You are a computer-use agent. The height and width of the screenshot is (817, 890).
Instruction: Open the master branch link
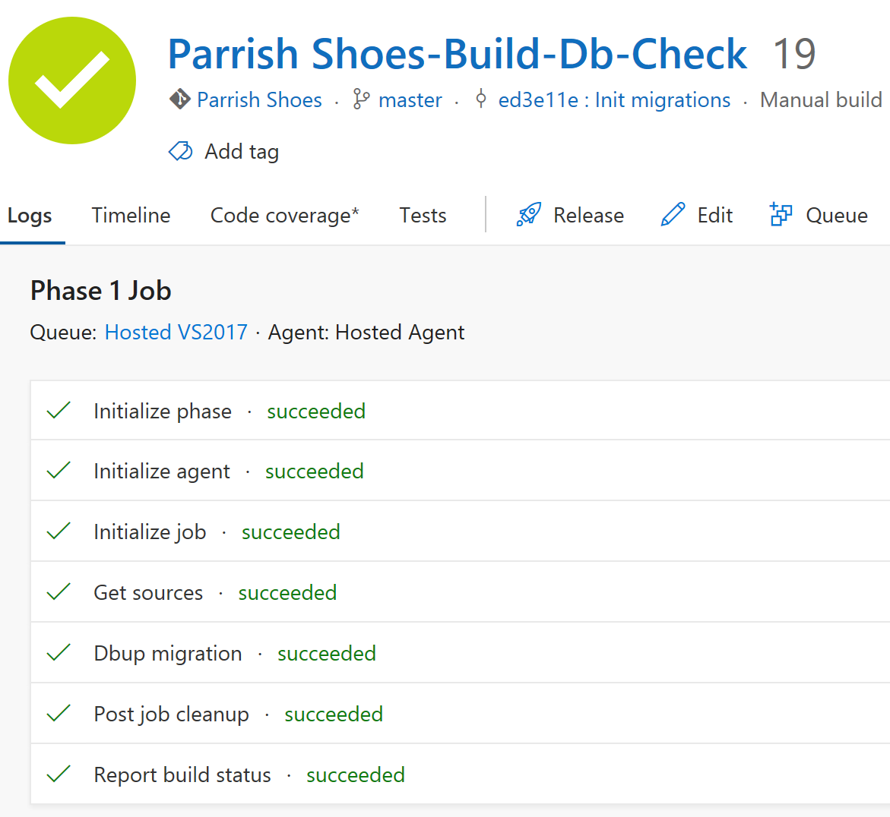coord(410,100)
